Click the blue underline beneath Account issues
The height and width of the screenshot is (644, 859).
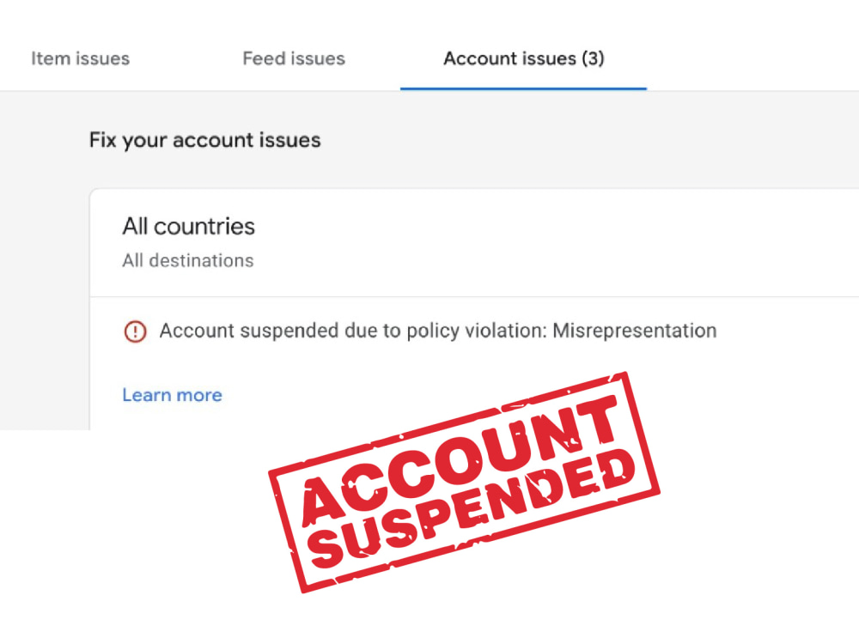coord(523,87)
